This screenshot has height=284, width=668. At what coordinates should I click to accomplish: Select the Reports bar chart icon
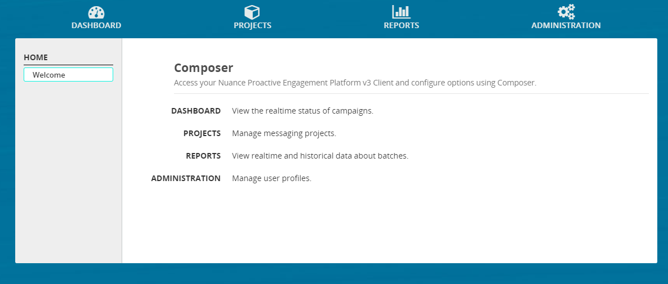tap(401, 12)
